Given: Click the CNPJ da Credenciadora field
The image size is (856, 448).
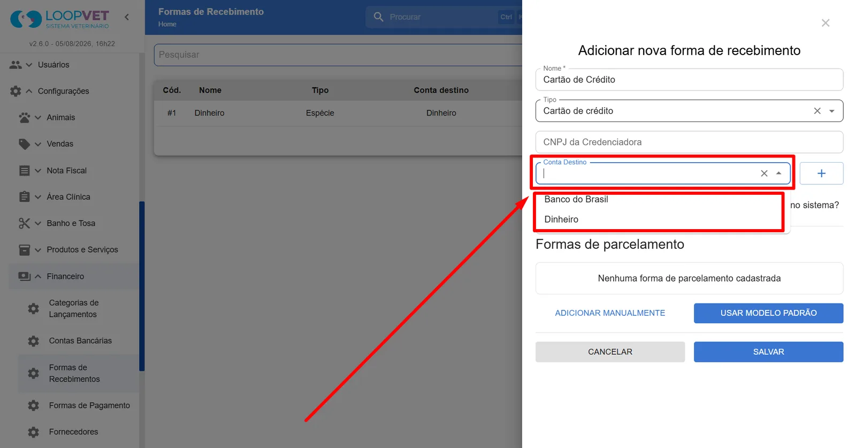Looking at the screenshot, I should [689, 142].
